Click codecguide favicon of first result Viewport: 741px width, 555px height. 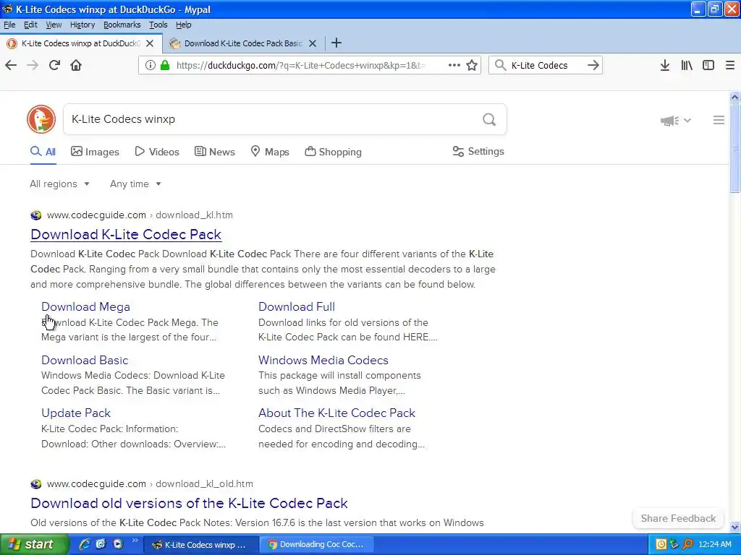coord(36,215)
